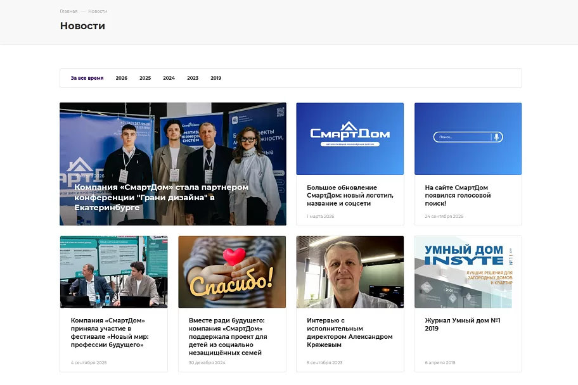Filter news by year 2024
578x385 pixels.
[x=169, y=78]
